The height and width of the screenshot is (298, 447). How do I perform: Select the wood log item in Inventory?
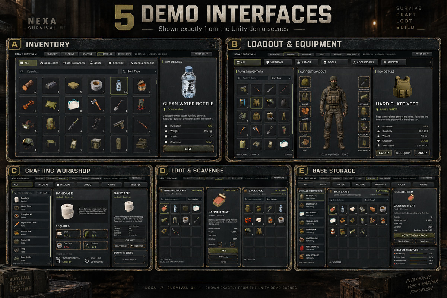pos(28,86)
